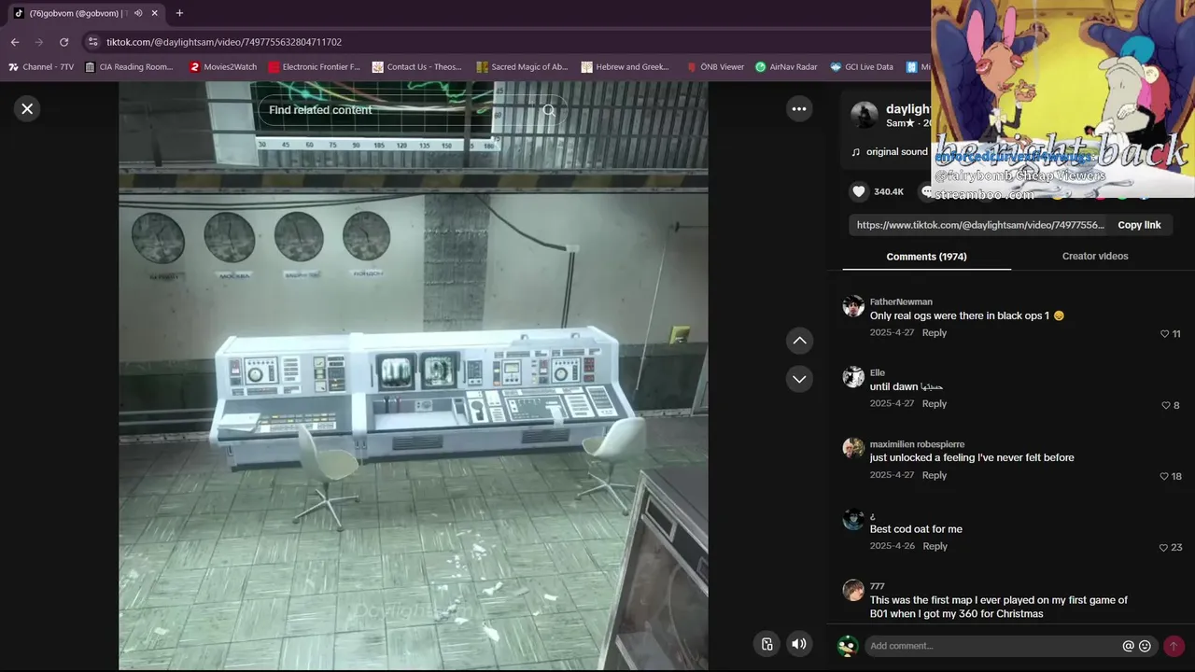
Task: Click the Add comment text field
Action: [x=991, y=646]
